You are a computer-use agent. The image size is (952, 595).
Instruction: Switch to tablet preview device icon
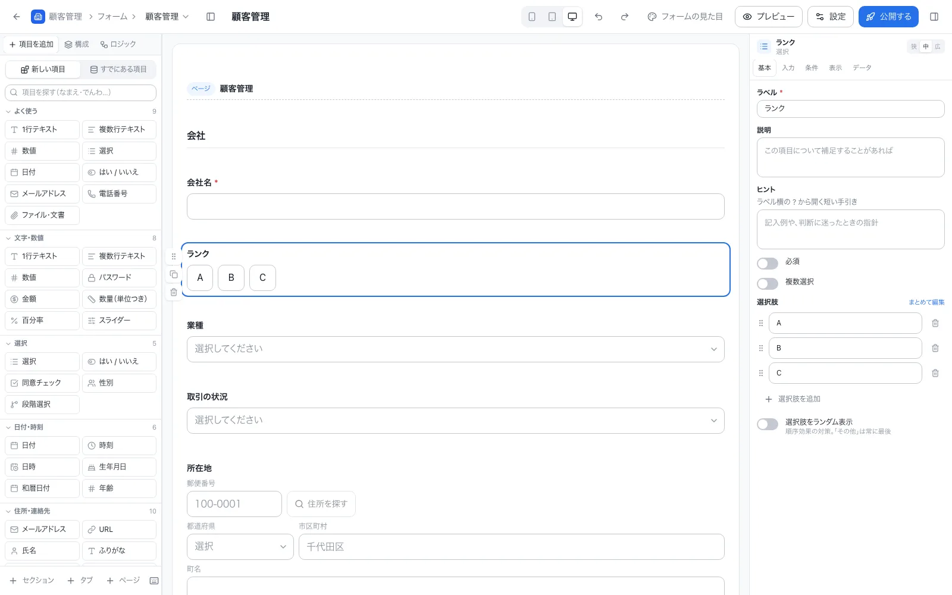click(x=552, y=17)
